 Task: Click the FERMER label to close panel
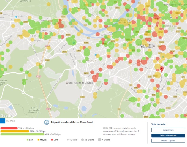[10, 121]
